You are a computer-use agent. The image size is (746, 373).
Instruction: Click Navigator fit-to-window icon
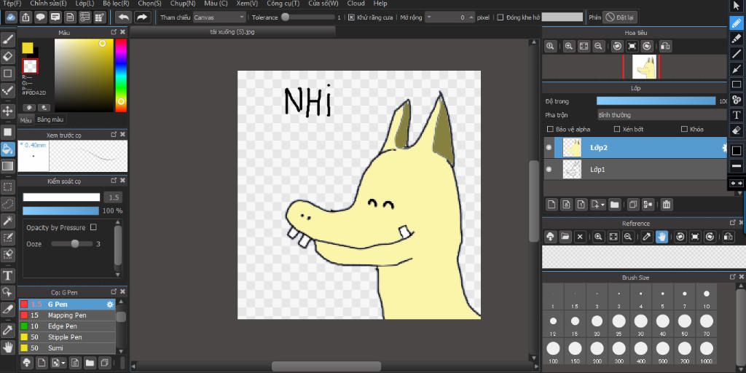click(584, 46)
